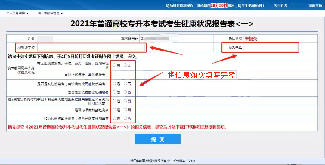Choose 否 for 是否已落实检测事宜
Viewport: 325px width, 165px height.
(125, 118)
